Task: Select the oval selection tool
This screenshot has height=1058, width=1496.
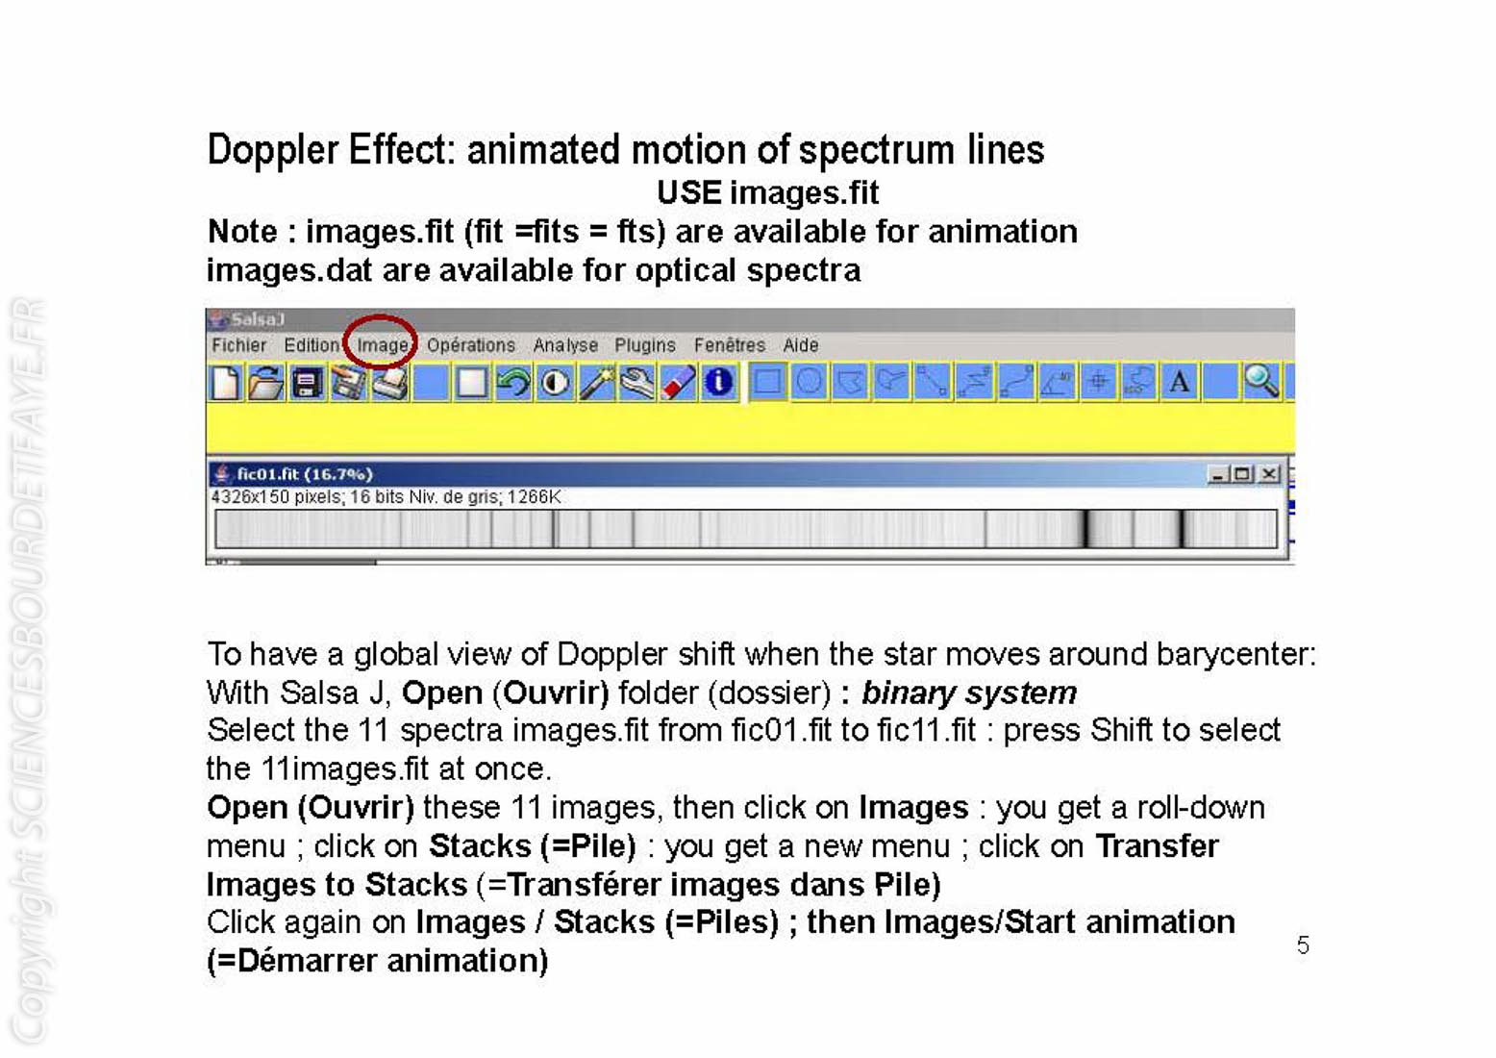Action: click(x=810, y=383)
